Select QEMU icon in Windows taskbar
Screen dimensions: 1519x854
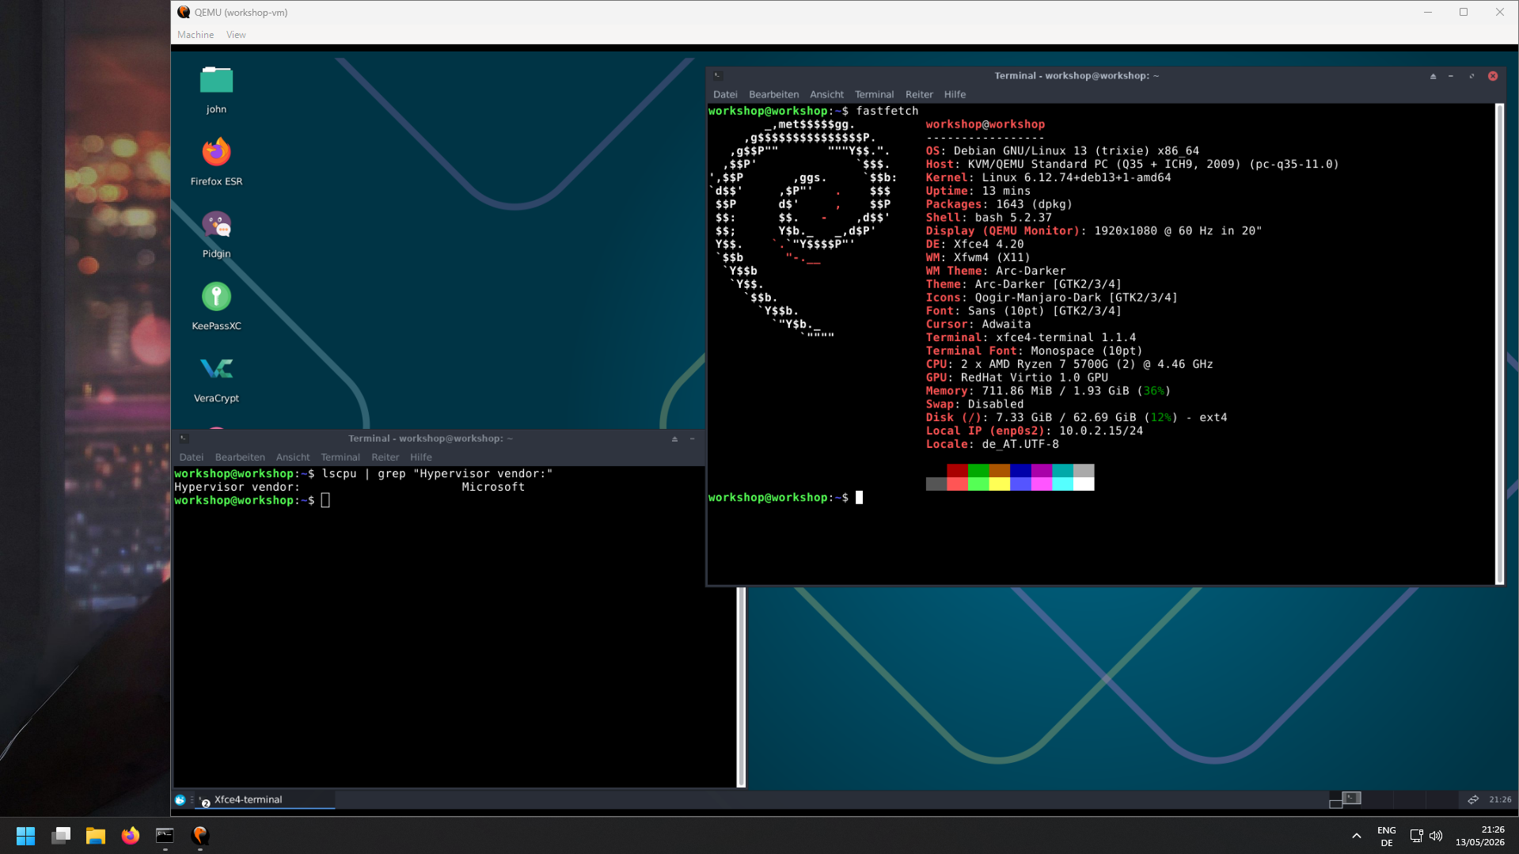click(x=200, y=836)
